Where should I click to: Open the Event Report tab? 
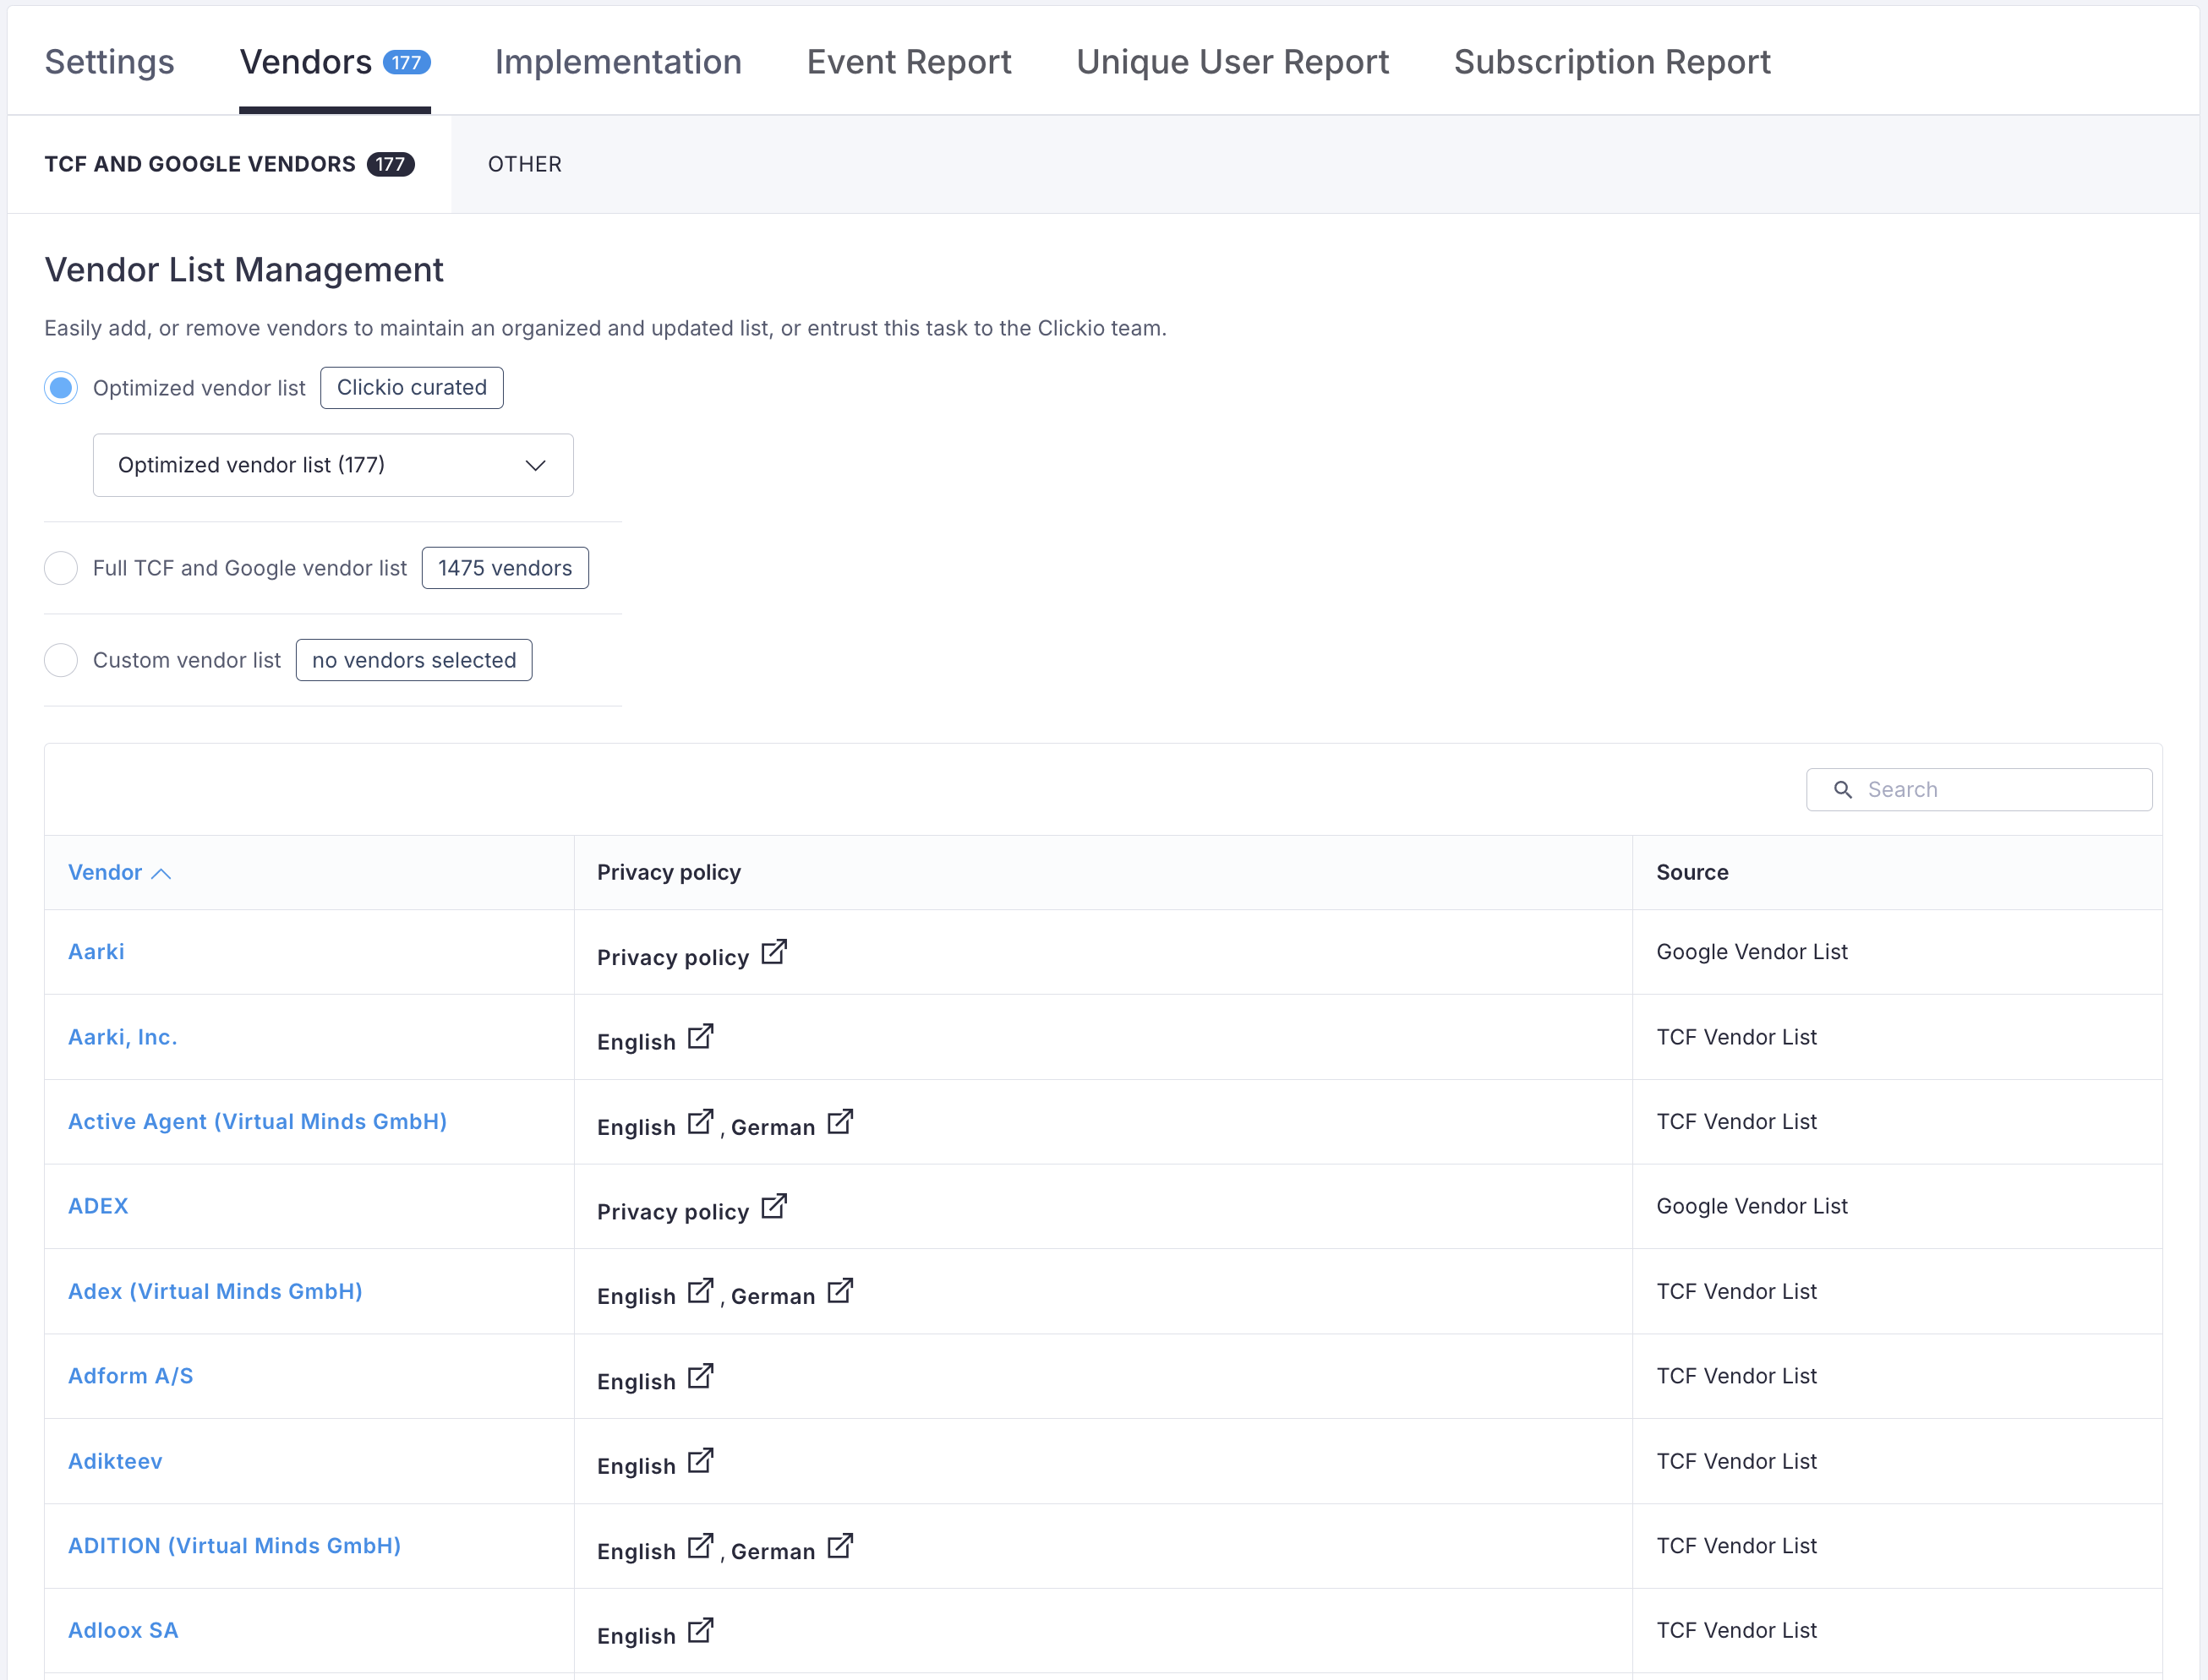909,62
